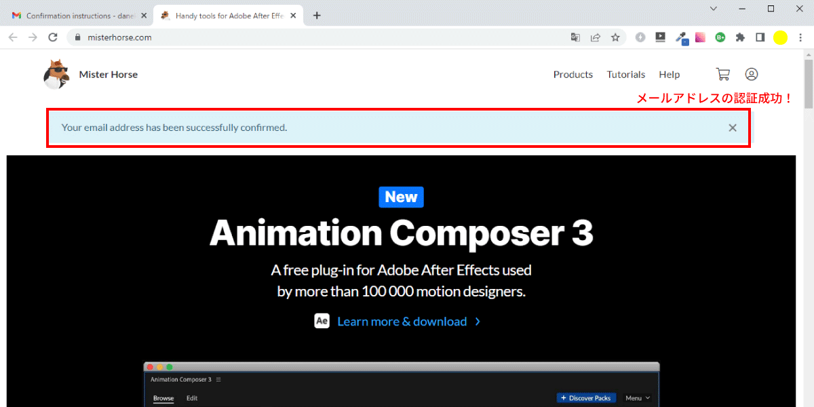Toggle the browser side panel

(x=760, y=37)
